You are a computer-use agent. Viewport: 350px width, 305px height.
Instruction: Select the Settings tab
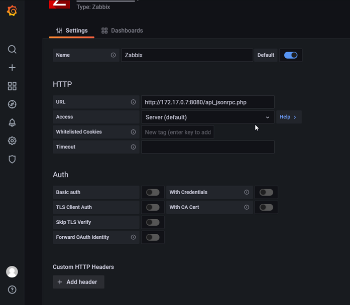point(72,31)
